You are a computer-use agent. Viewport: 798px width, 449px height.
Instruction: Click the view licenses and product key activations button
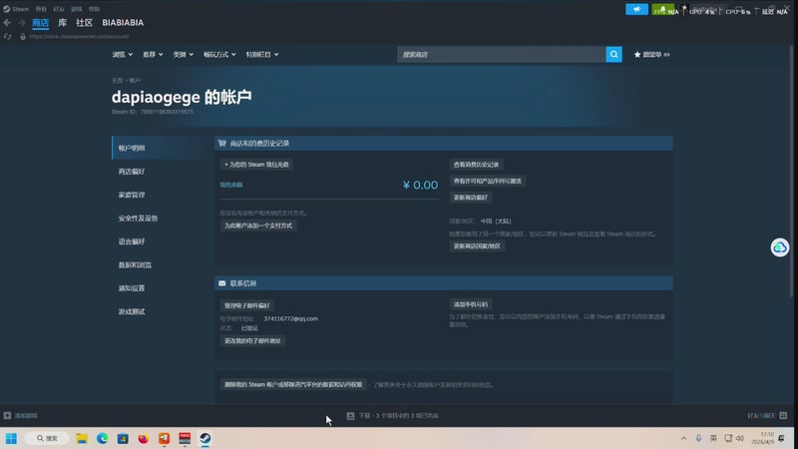point(488,181)
